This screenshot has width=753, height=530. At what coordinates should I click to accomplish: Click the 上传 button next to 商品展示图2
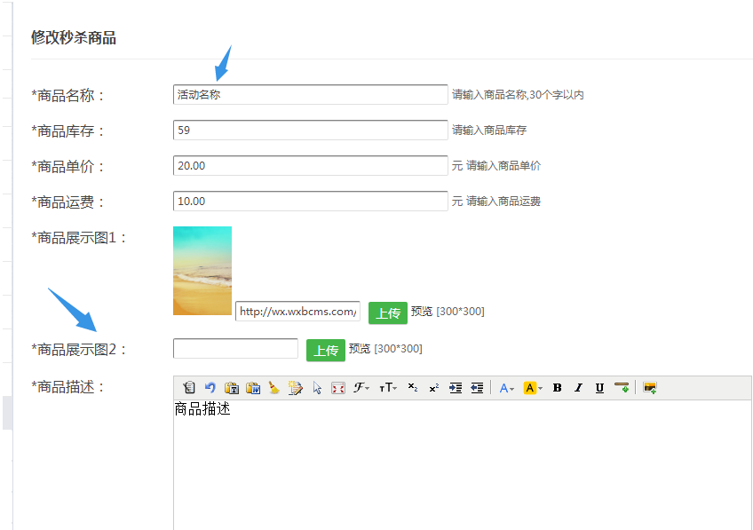[326, 349]
